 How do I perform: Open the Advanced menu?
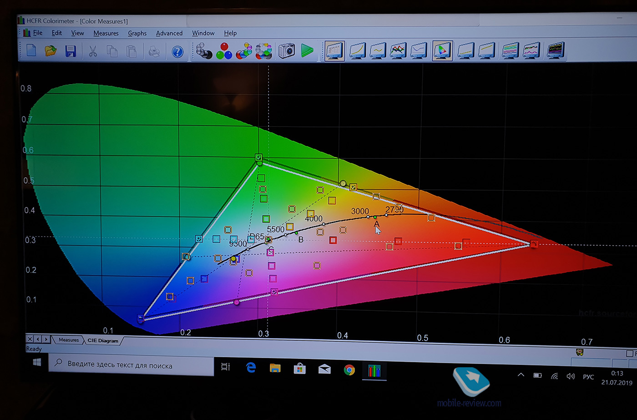[169, 33]
